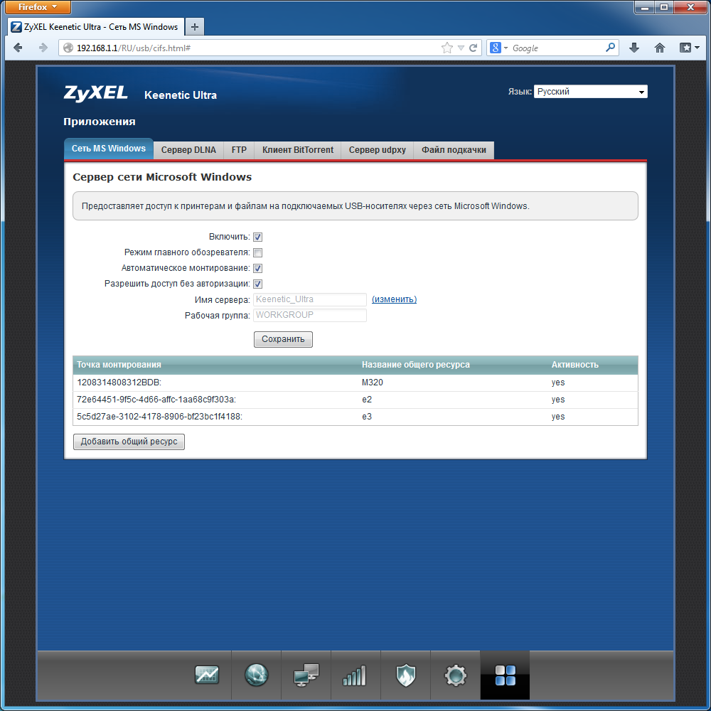The width and height of the screenshot is (711, 711).
Task: Enable Режим главного обозревателя checkbox
Action: (x=257, y=252)
